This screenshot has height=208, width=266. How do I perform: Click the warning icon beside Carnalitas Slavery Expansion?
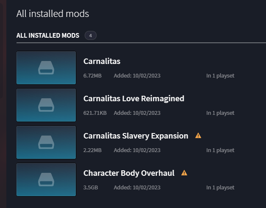click(x=198, y=136)
